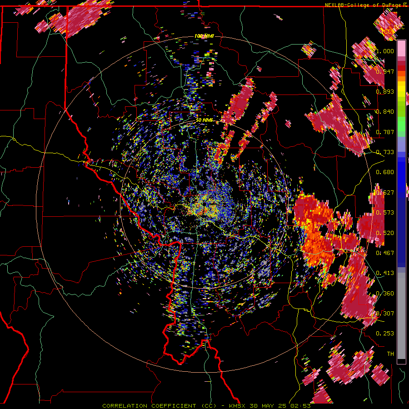Click the 0.253 scale value
Viewport: 409px width, 409px height.
coord(385,334)
